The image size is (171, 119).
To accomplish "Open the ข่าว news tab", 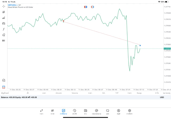I will click(x=85, y=112).
